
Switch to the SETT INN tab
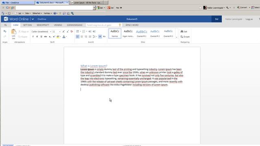pos(27,25)
